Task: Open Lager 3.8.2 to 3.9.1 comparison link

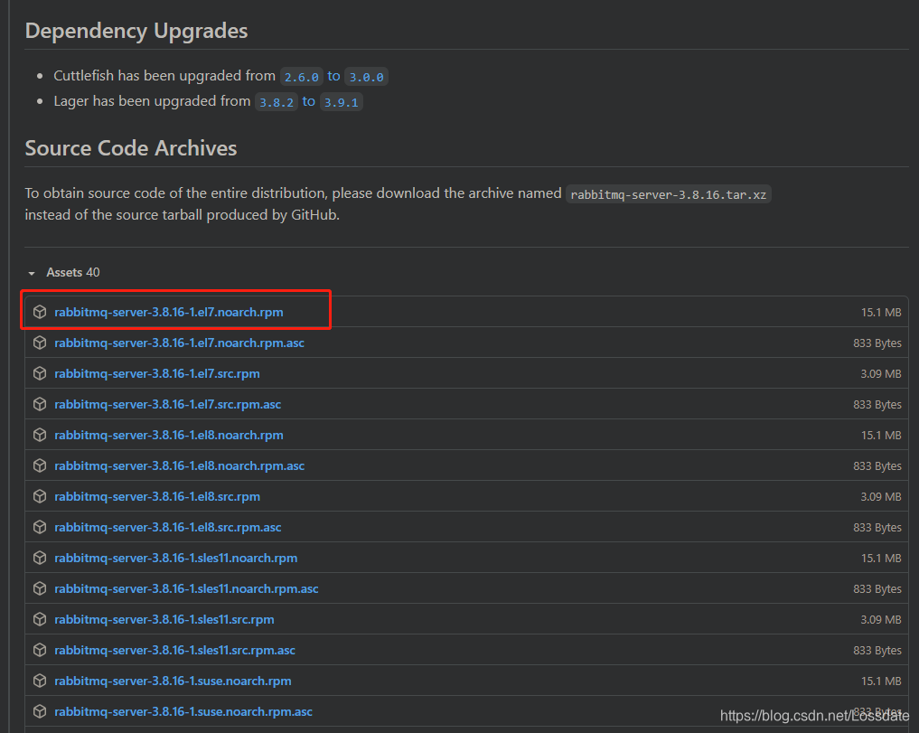Action: (x=309, y=101)
